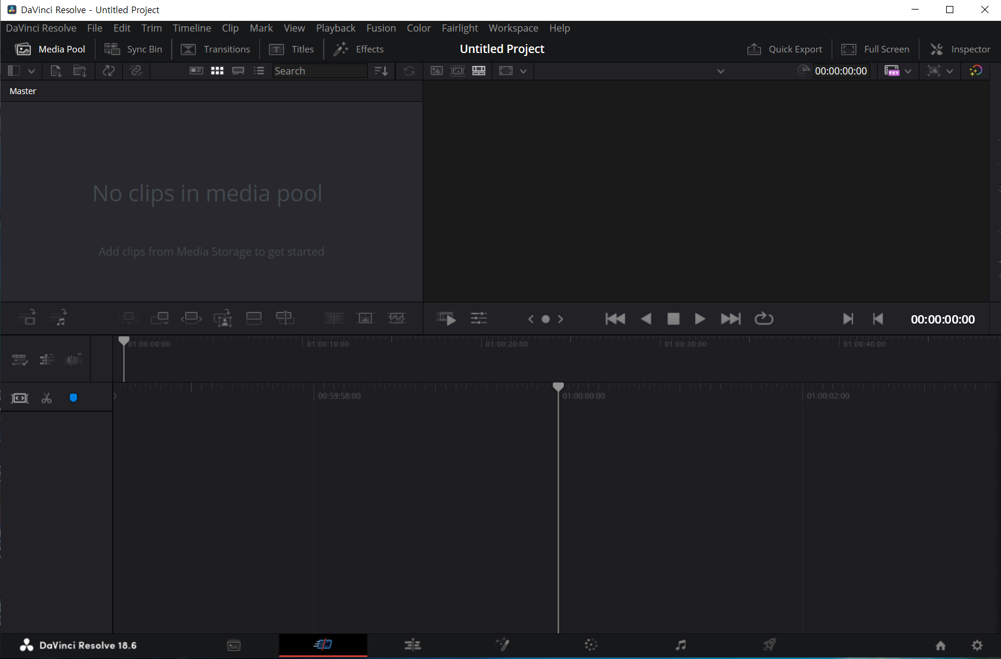This screenshot has width=1001, height=659.
Task: Play the timeline forward
Action: click(x=700, y=319)
